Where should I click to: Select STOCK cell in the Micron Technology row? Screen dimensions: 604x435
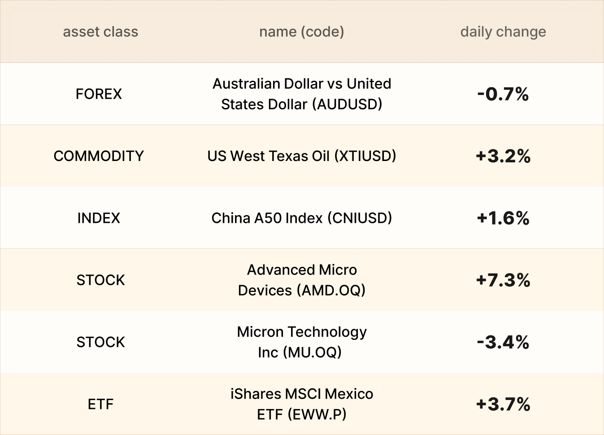[x=100, y=342]
